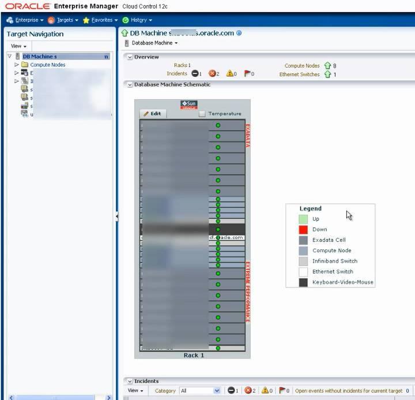This screenshot has height=400, width=415.
Task: Open the Category dropdown set to All
Action: pos(200,390)
